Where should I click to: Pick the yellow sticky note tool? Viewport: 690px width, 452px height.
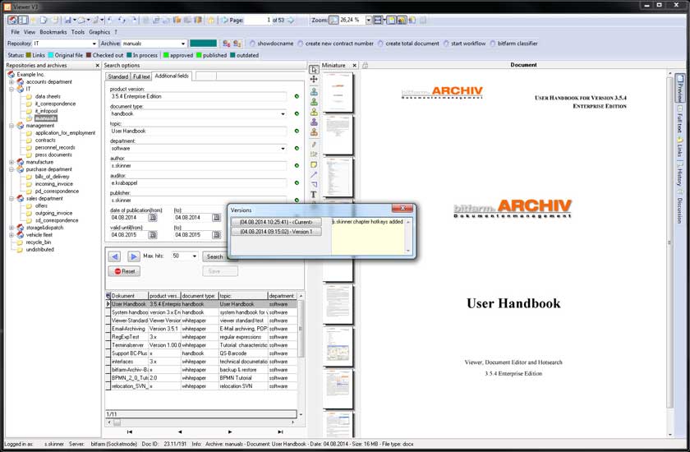pos(314,164)
